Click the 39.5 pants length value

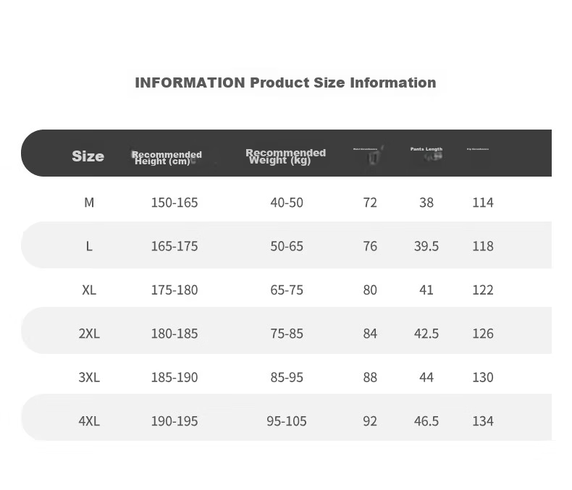pyautogui.click(x=426, y=246)
